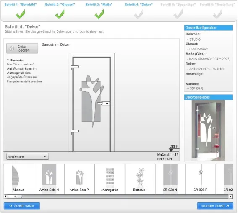
Task: Click the green checkmark under Schritt 2 Glasart
Action: (60, 14)
